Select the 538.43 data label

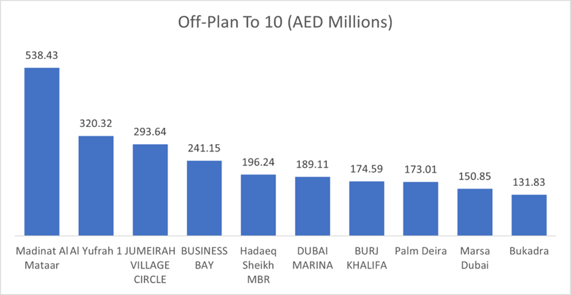(42, 57)
